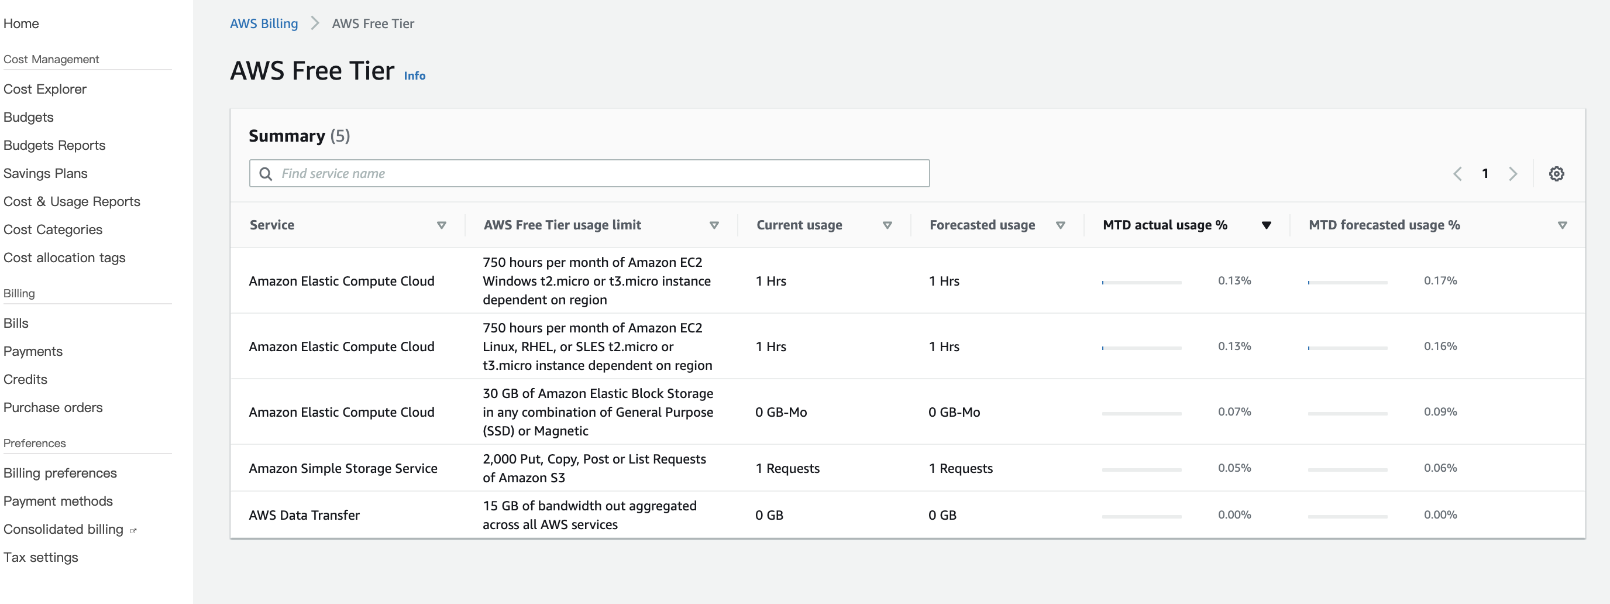1610x604 pixels.
Task: Click external link icon beside Consolidated billing
Action: (133, 531)
